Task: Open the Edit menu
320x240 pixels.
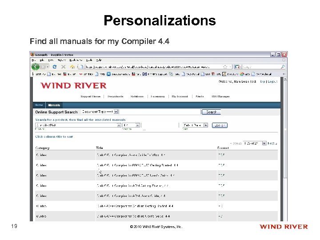Action: pyautogui.click(x=42, y=60)
